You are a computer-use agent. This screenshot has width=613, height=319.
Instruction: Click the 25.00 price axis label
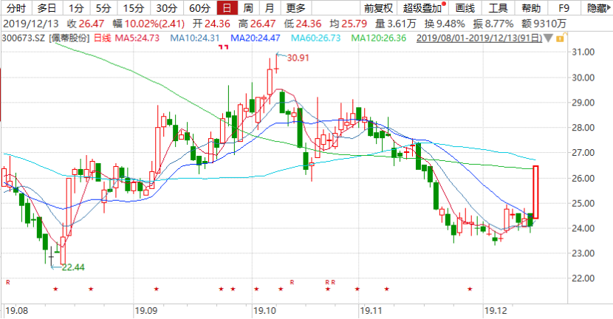click(583, 203)
